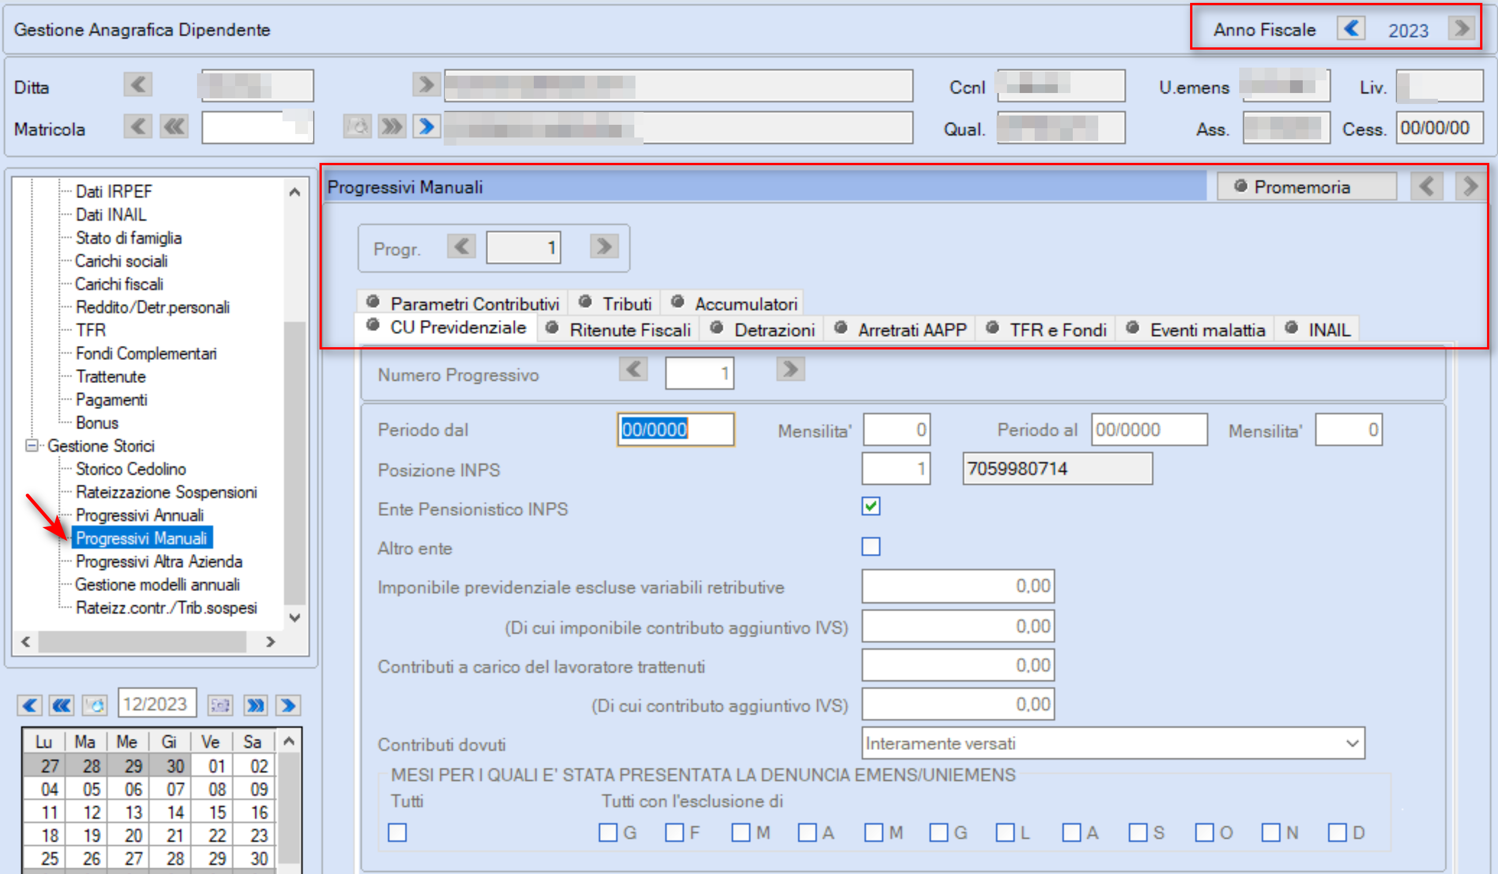Image resolution: width=1498 pixels, height=874 pixels.
Task: Click next Progr. arrow button
Action: point(604,246)
